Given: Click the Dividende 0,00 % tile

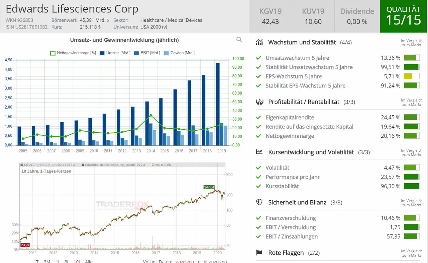Looking at the screenshot, I should tap(357, 16).
